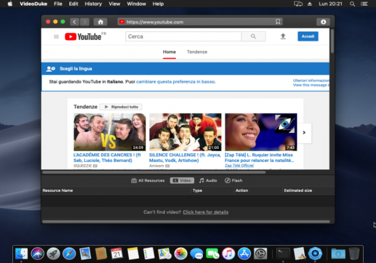Open Notification Center icon in menu bar
Viewport: 376px width, 263px height.
pyautogui.click(x=364, y=4)
